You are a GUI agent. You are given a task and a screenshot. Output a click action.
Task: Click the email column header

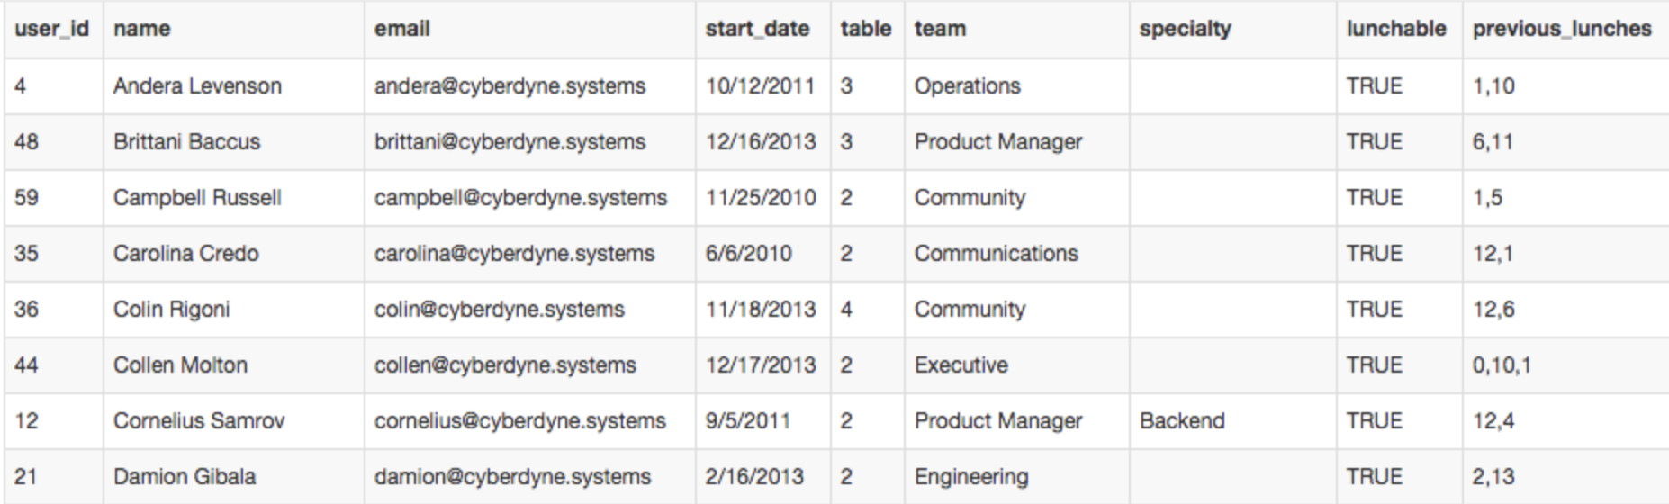pos(402,29)
